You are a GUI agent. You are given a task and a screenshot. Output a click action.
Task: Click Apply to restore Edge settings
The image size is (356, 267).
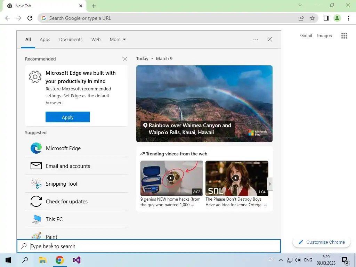point(68,117)
